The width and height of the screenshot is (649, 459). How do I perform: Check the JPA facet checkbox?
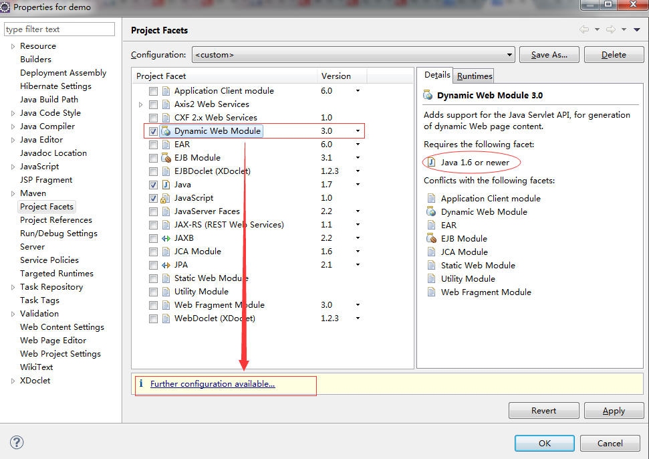point(154,265)
